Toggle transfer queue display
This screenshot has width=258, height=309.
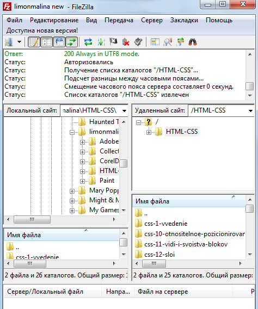(x=71, y=42)
